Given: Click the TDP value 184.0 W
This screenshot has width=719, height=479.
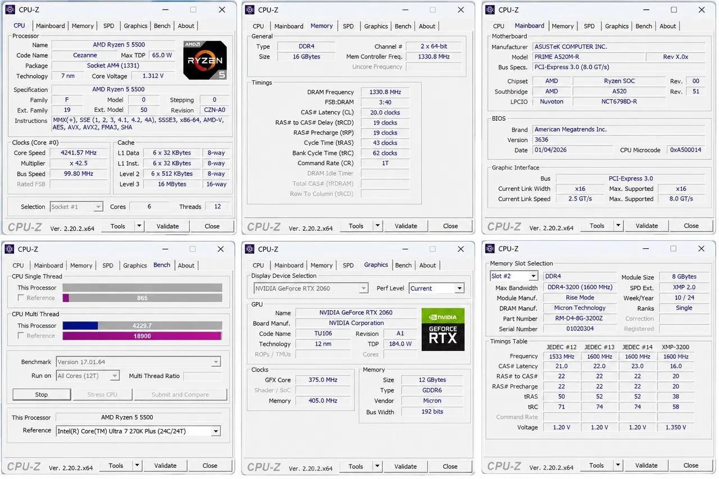Looking at the screenshot, I should [x=401, y=344].
